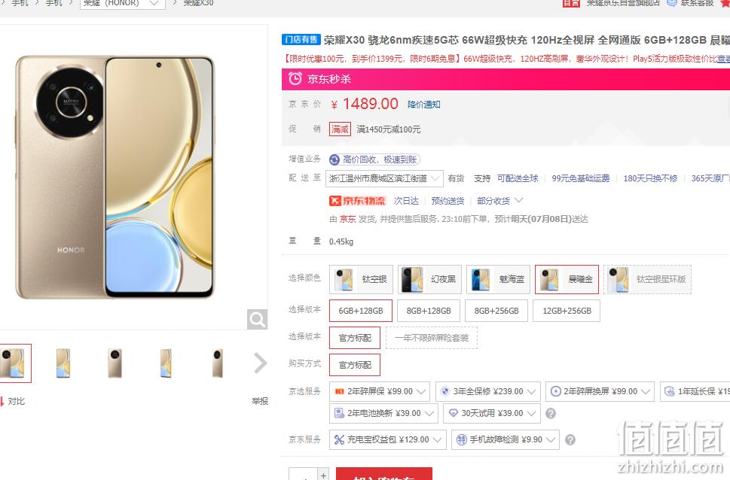Expand the 充电宝权益包 ¥129.00 dropdown
Screen dimensions: 730x480
pos(388,440)
